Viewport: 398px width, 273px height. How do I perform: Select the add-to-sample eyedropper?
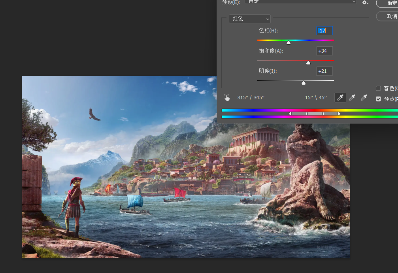352,98
